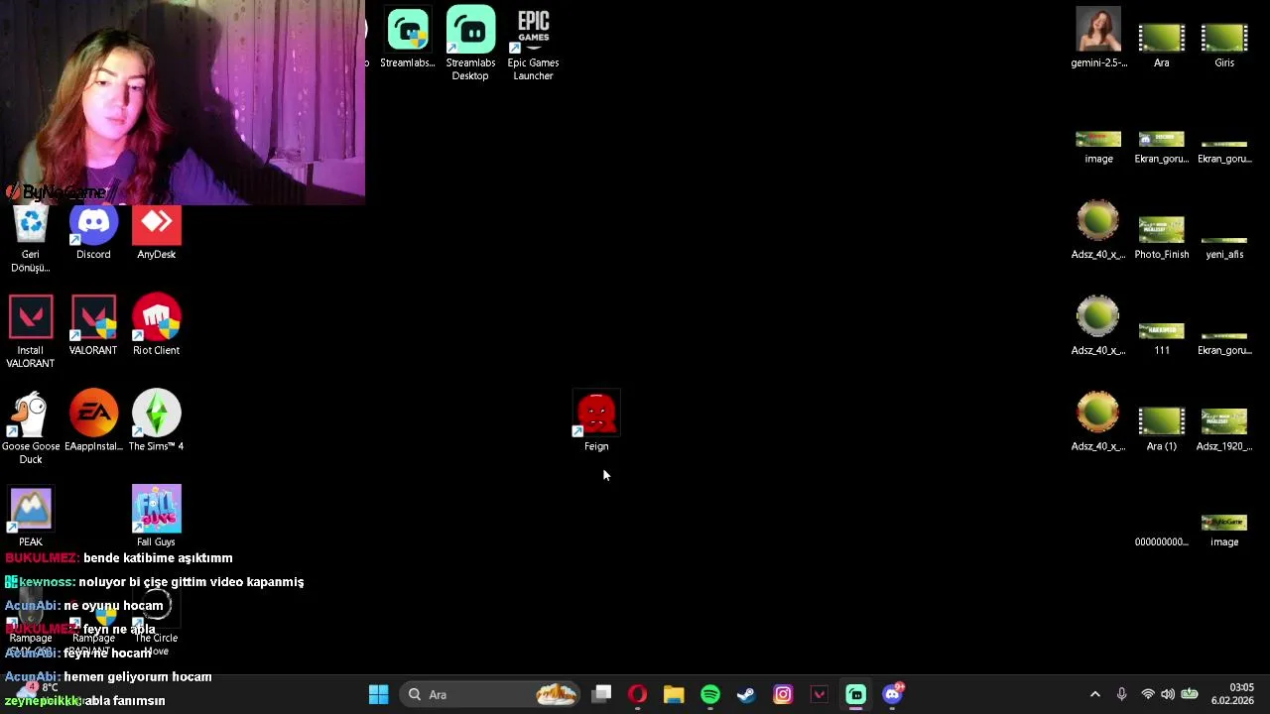Viewport: 1270px width, 714px height.
Task: Open Discord from the taskbar
Action: [x=892, y=694]
